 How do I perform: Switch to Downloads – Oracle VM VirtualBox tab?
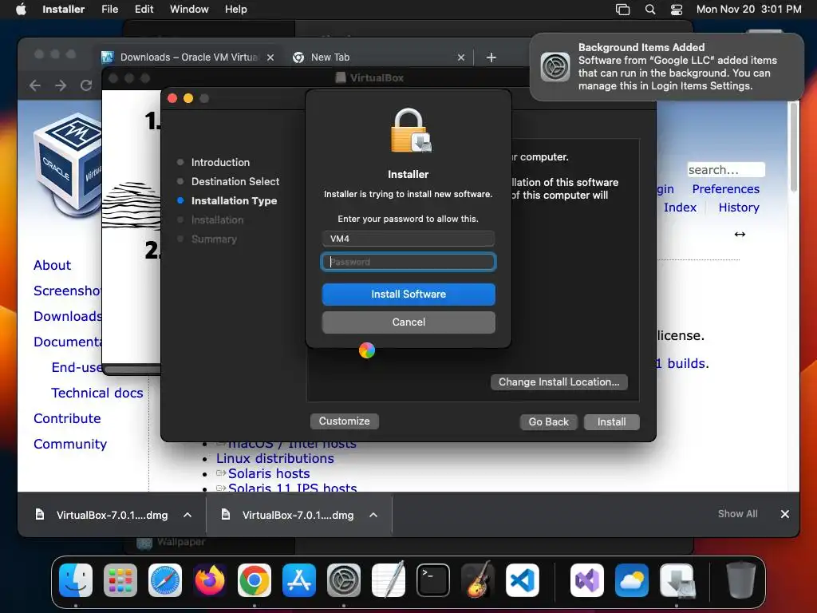pyautogui.click(x=188, y=57)
